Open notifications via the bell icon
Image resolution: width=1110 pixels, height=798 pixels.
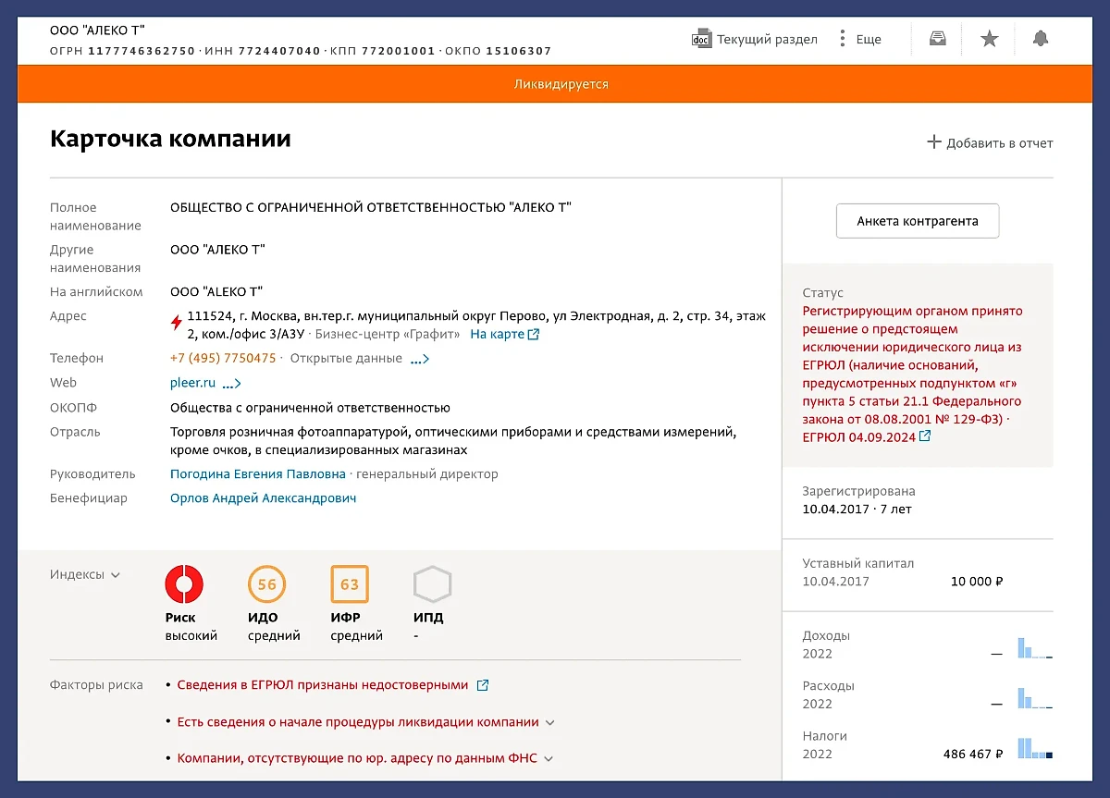point(1041,38)
